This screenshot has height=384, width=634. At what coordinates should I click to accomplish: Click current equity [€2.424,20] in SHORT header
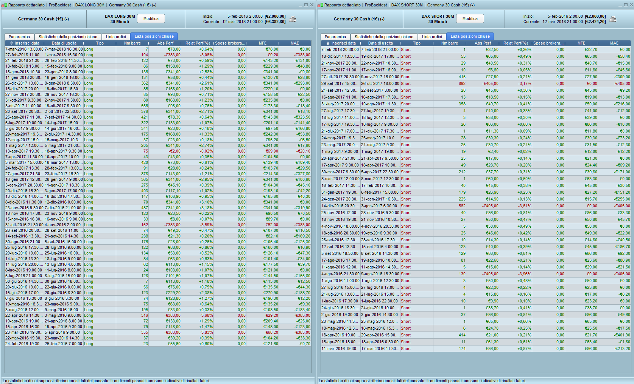coord(595,22)
